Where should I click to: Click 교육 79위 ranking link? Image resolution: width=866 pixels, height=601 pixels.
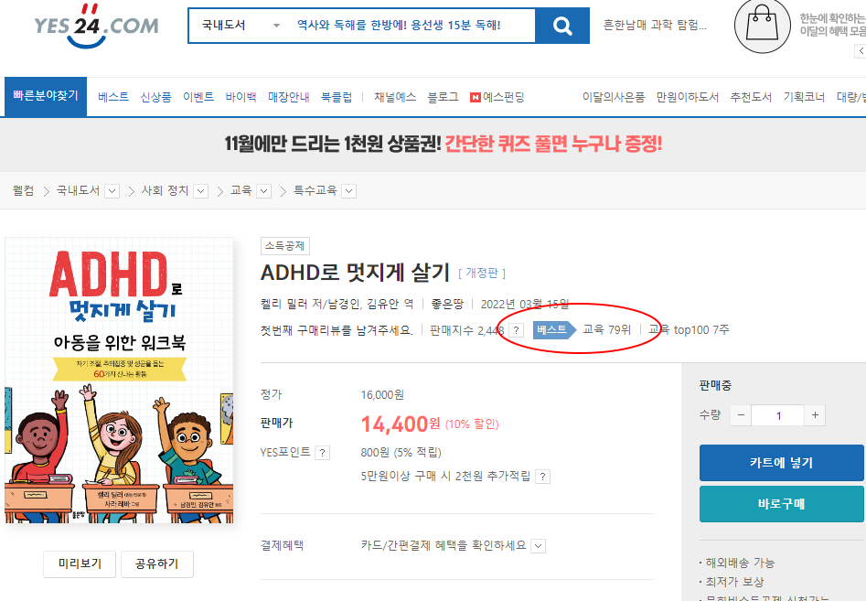point(606,330)
